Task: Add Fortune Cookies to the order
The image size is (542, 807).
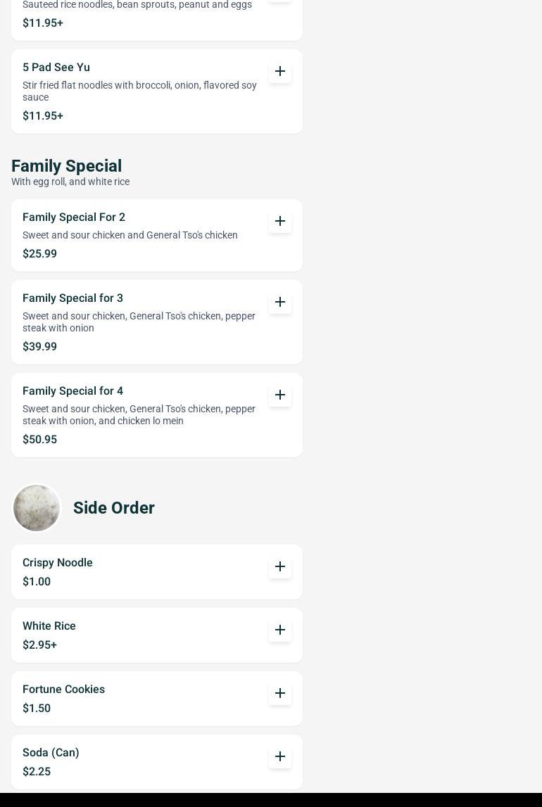Action: (x=280, y=693)
